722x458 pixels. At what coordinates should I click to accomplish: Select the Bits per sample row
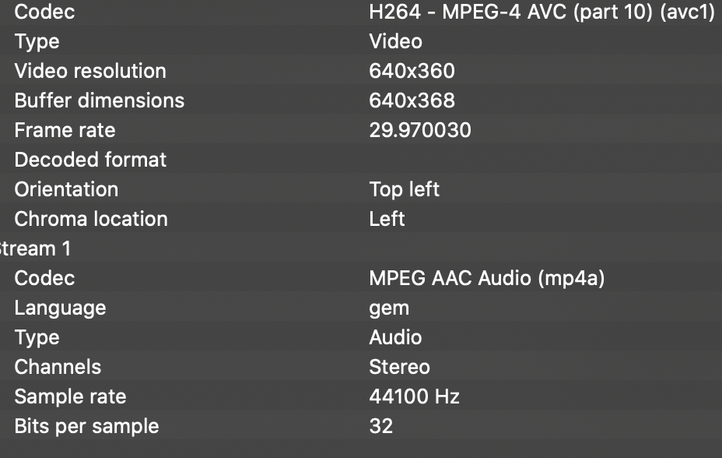coord(361,426)
